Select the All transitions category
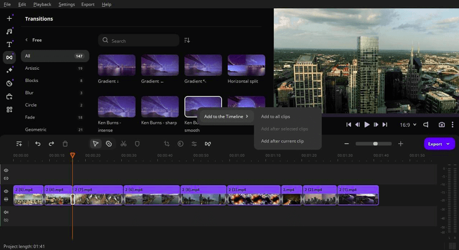The image size is (459, 250). [55, 56]
